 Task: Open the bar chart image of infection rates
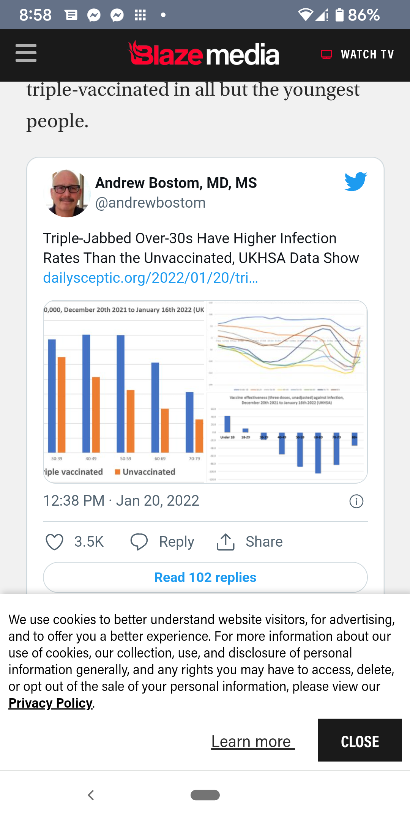tap(125, 391)
